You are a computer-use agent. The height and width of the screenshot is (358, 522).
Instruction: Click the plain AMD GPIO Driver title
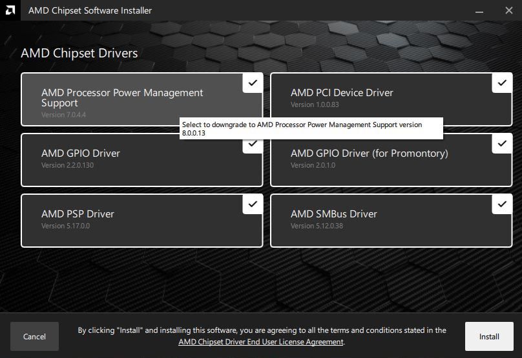(x=81, y=154)
